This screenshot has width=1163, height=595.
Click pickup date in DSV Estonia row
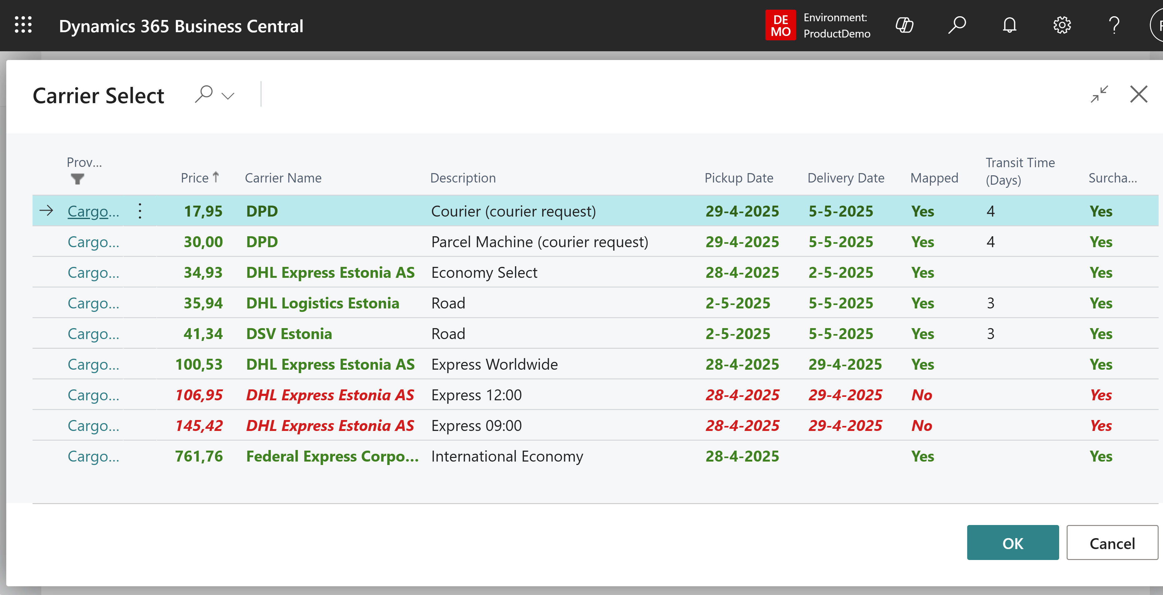738,334
